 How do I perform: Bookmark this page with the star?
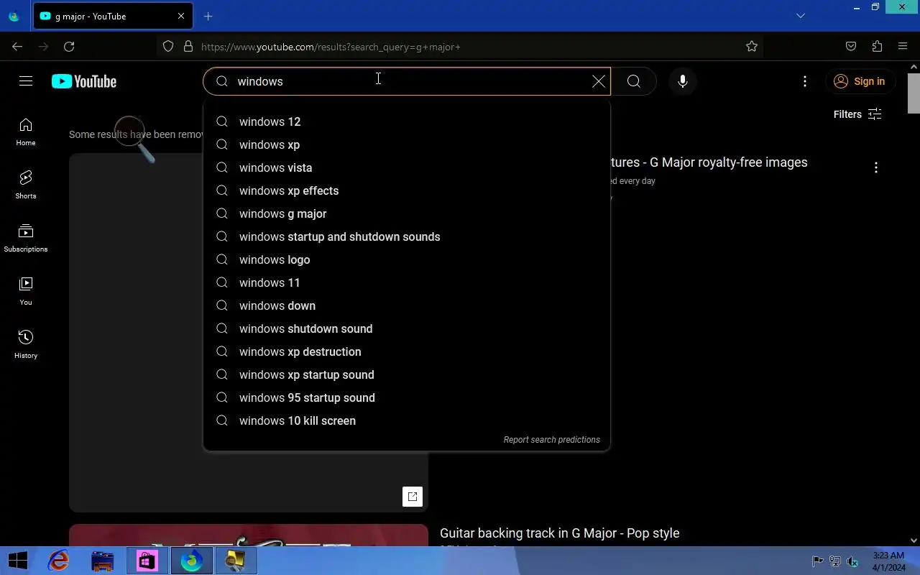[751, 47]
